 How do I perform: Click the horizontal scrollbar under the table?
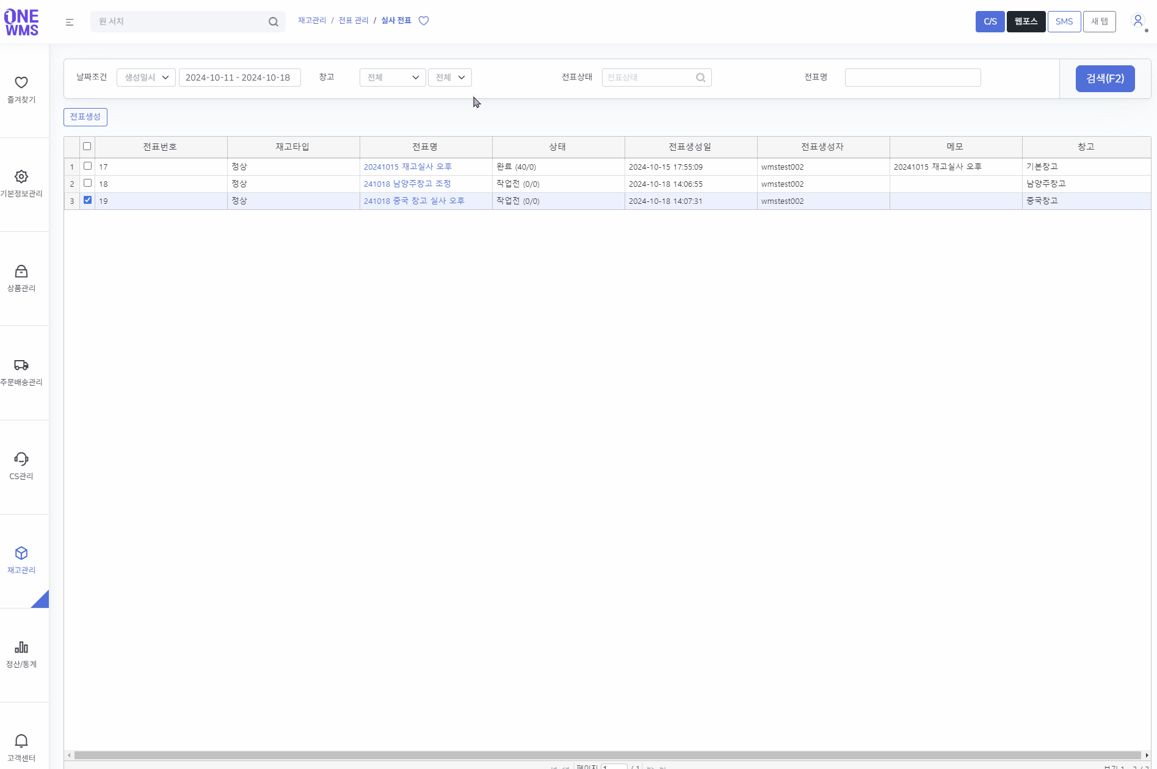pos(608,756)
